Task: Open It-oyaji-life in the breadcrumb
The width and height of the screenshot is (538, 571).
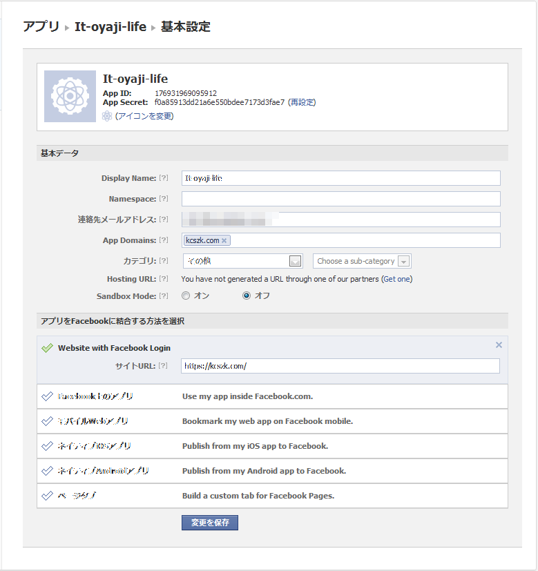Action: (111, 27)
